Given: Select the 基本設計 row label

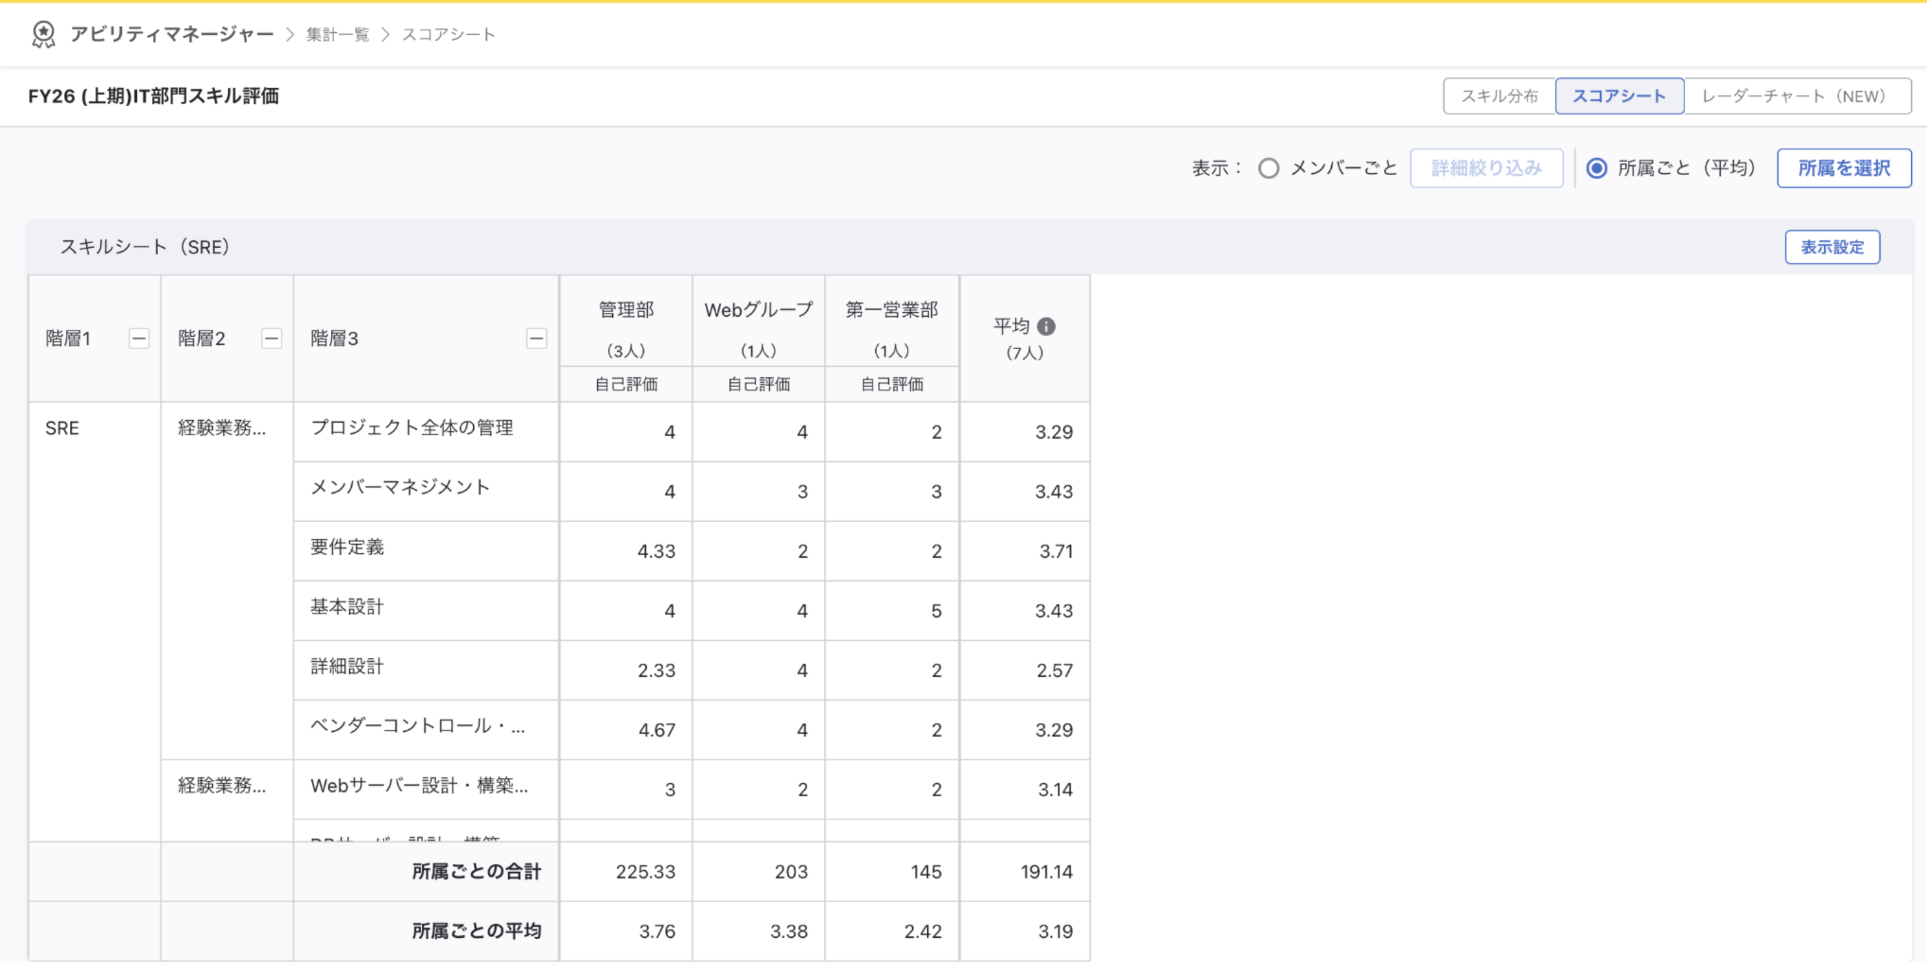Looking at the screenshot, I should (347, 608).
